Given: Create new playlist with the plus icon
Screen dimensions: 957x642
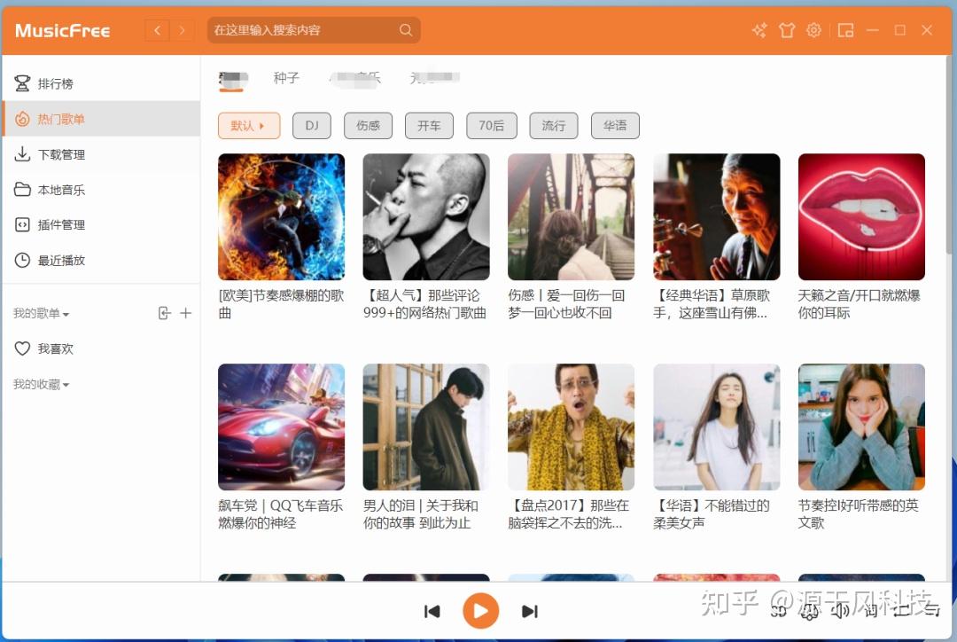Looking at the screenshot, I should point(184,313).
